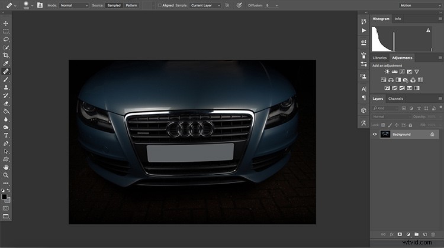
Task: Switch to the Histogram tab
Action: coord(381,19)
